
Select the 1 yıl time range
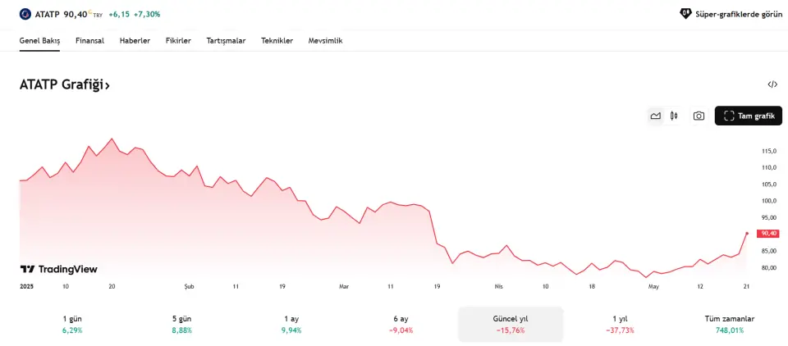tap(620, 325)
